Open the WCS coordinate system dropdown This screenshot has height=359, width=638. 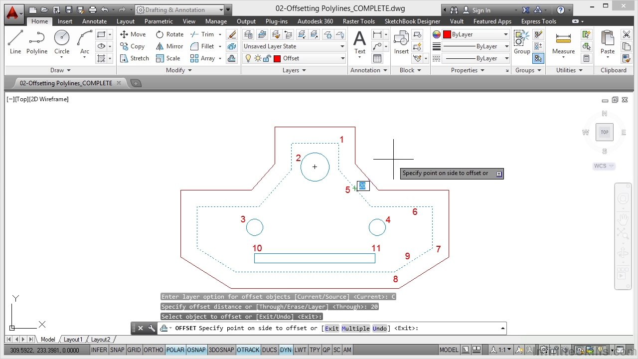(604, 166)
